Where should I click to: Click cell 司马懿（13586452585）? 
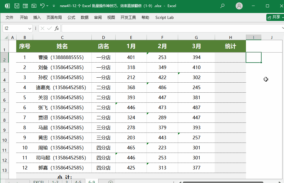click(62, 158)
